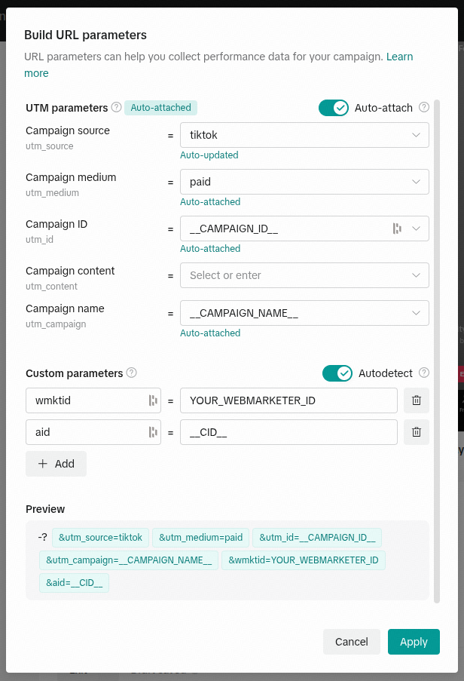464x681 pixels.
Task: Show help tooltip for Auto-attach
Action: pyautogui.click(x=424, y=107)
